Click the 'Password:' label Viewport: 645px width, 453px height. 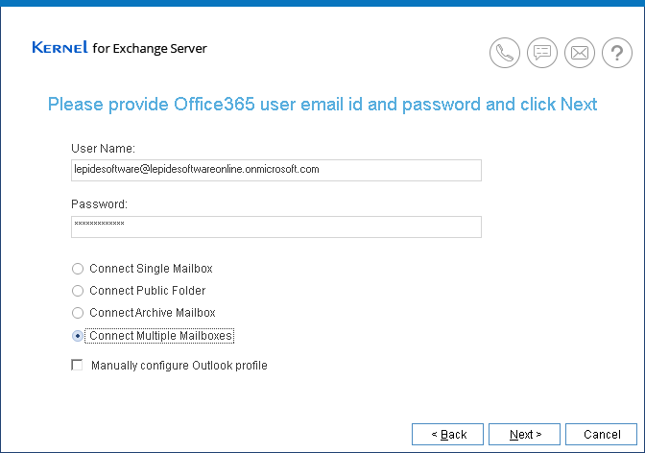(99, 204)
